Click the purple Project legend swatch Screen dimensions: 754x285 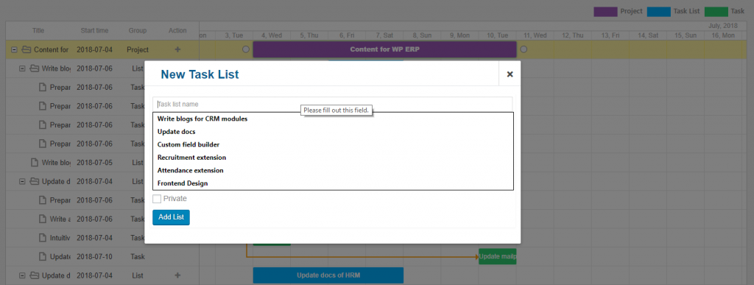(x=605, y=12)
